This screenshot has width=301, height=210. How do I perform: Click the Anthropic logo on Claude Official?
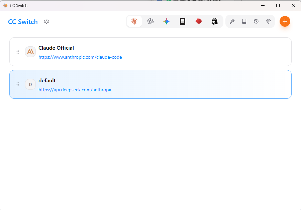tap(30, 52)
